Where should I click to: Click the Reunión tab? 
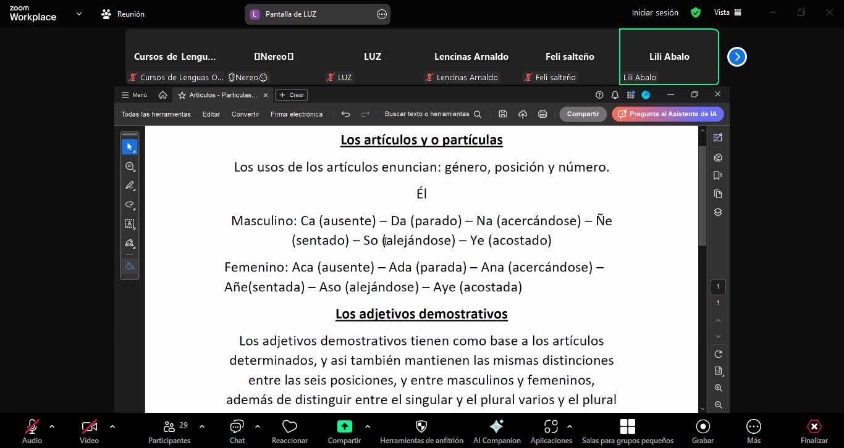123,14
